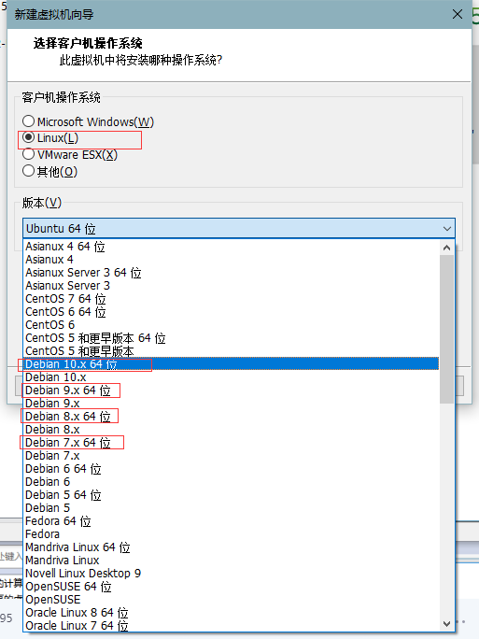Pick CentOS 5 和更早版本 64 位
The height and width of the screenshot is (639, 479).
[232, 338]
